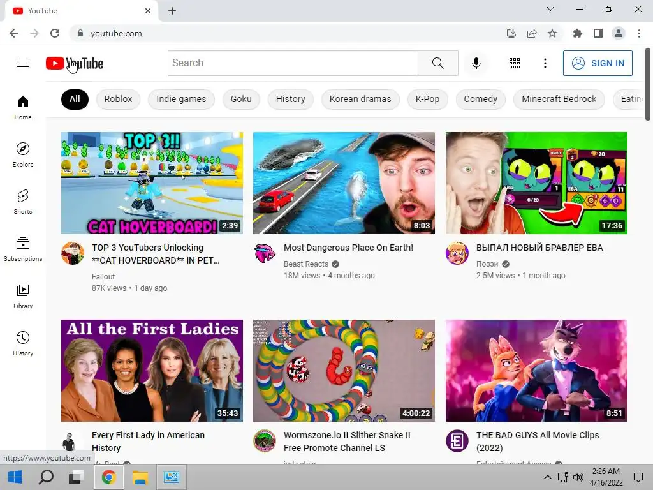Open a new browser tab
The width and height of the screenshot is (653, 490).
point(172,11)
